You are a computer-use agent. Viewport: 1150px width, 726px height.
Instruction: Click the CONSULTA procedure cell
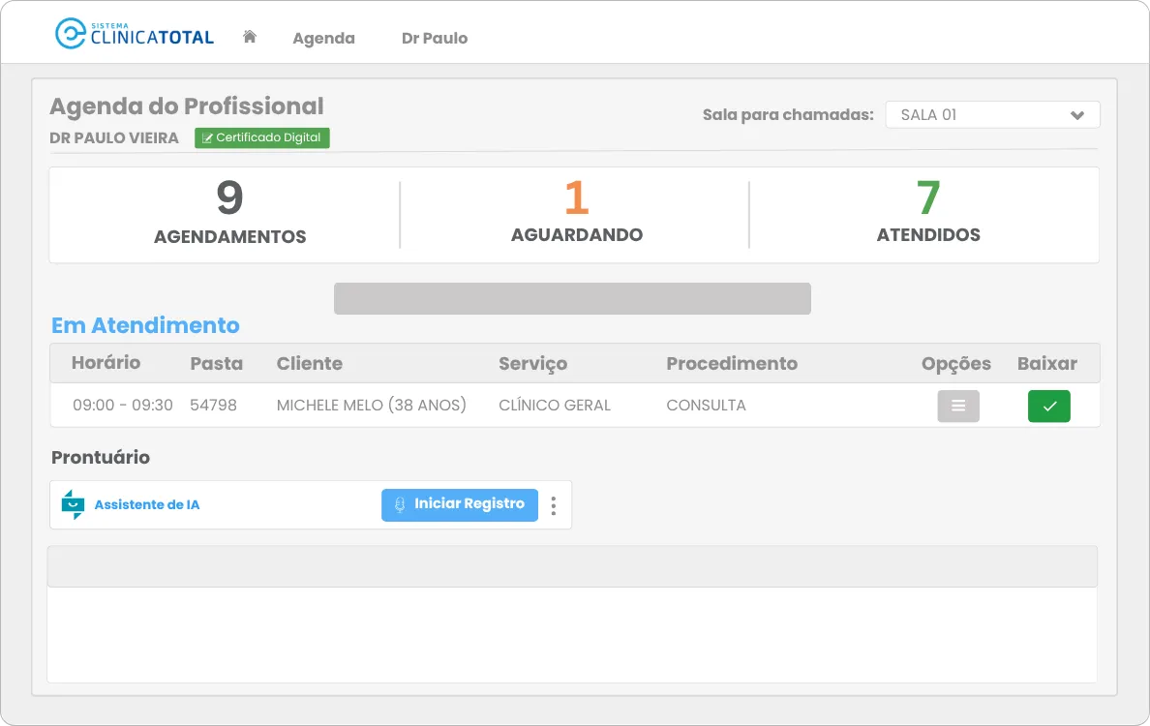(x=706, y=405)
